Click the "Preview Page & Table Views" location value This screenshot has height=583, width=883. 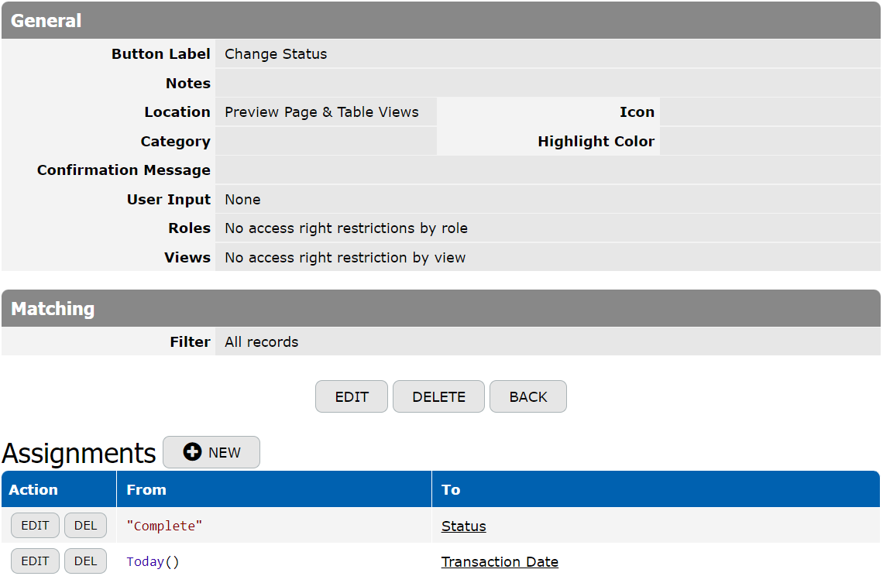pos(321,112)
